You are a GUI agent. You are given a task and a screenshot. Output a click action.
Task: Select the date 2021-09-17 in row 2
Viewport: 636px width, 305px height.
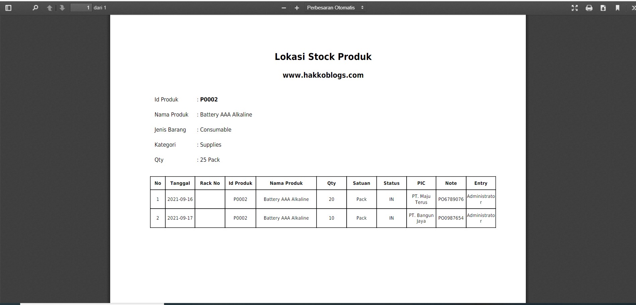click(x=180, y=218)
